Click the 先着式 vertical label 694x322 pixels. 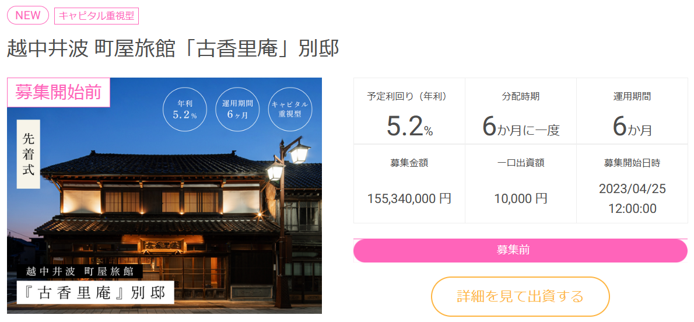pyautogui.click(x=29, y=153)
